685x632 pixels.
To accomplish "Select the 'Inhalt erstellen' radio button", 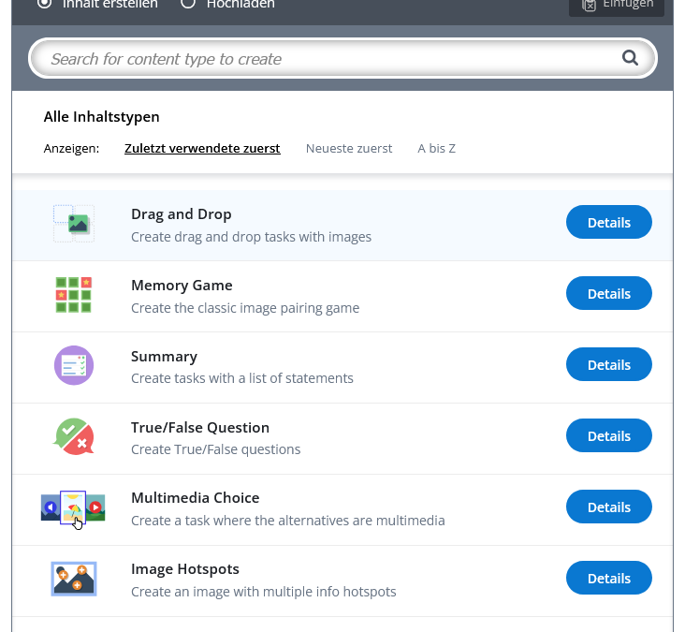I will (45, 4).
